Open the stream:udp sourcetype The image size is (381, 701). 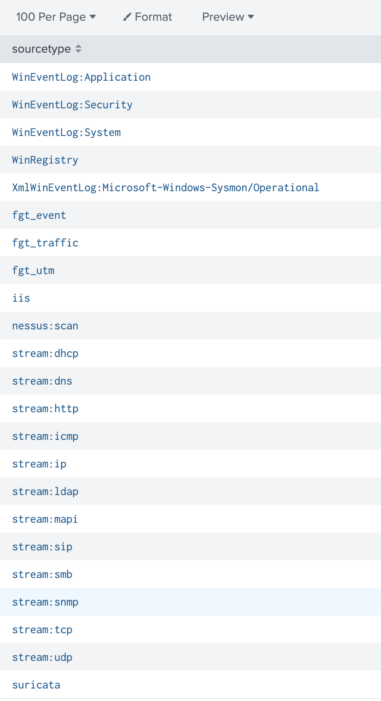[42, 657]
